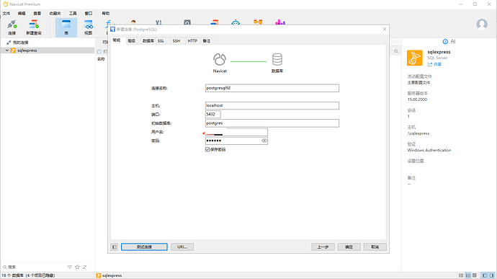
Task: Switch to the AI tab in right panel
Action: [x=453, y=42]
